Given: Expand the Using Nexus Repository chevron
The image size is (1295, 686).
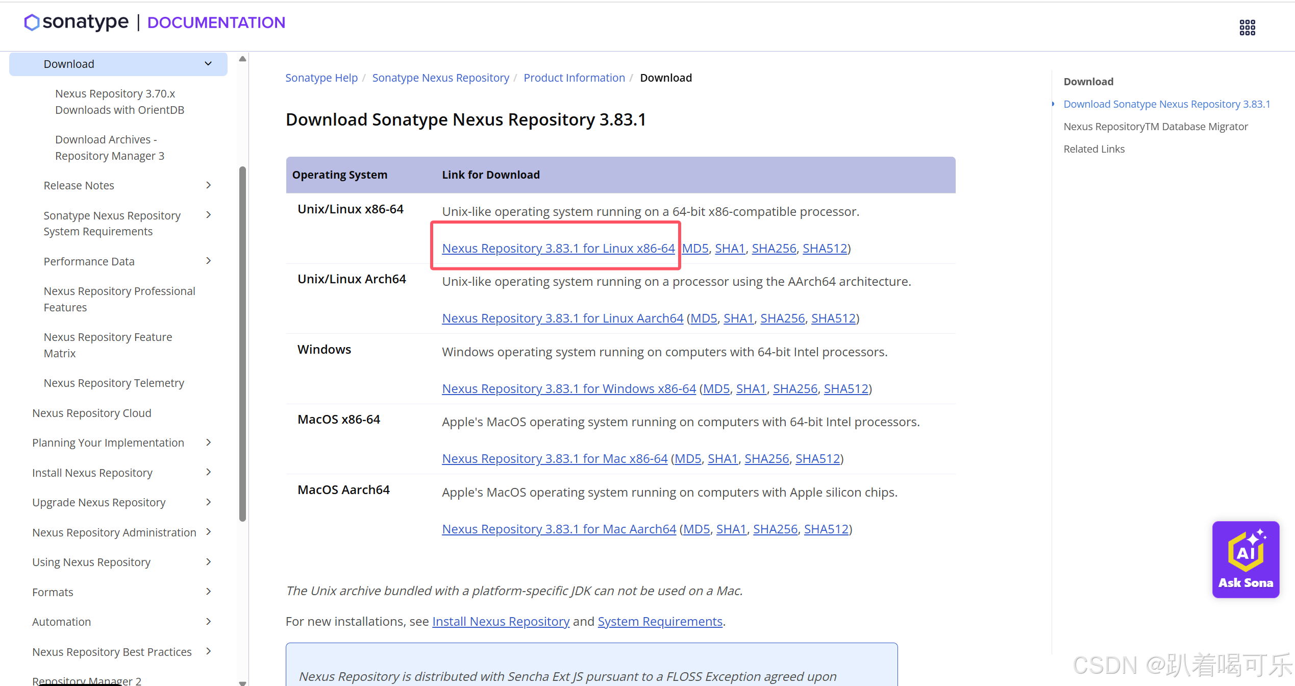Looking at the screenshot, I should pos(208,562).
